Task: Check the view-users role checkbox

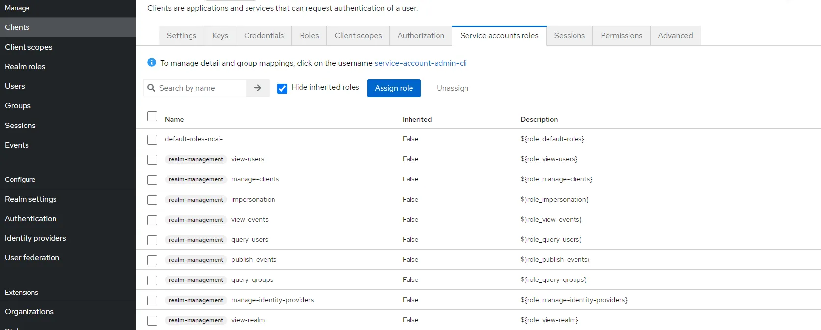Action: pos(152,160)
